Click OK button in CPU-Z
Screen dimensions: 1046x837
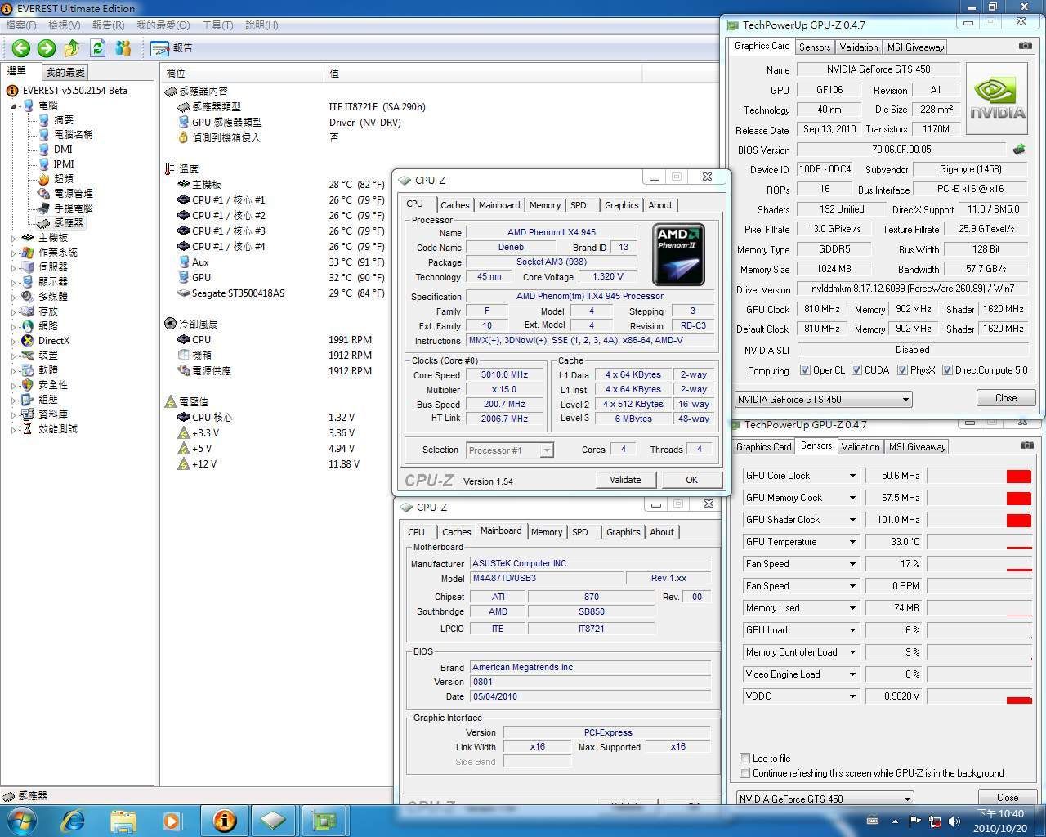(691, 480)
